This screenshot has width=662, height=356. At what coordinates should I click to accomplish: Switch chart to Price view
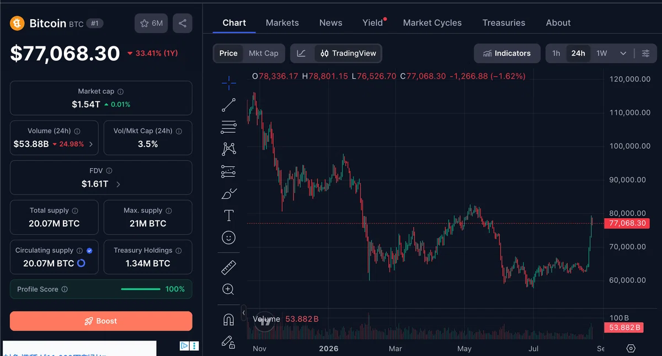coord(228,53)
